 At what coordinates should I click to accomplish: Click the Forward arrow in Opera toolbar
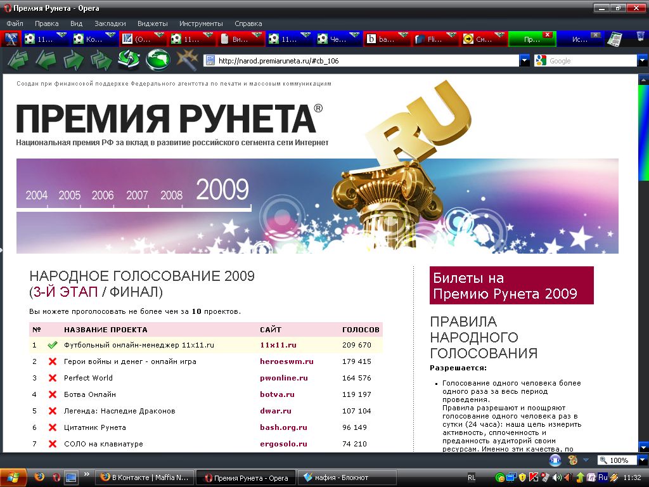[74, 61]
